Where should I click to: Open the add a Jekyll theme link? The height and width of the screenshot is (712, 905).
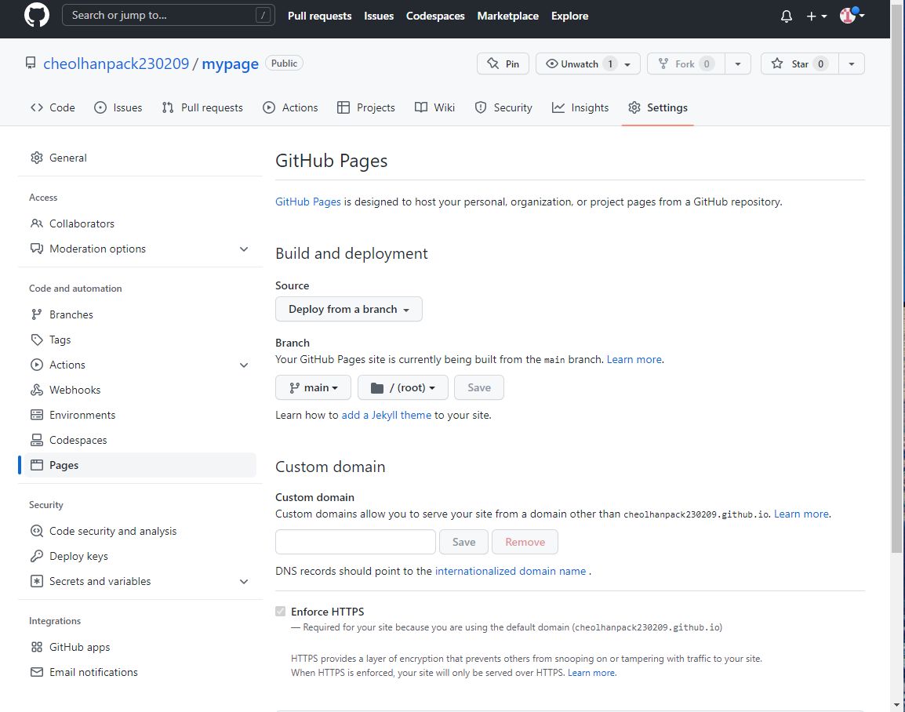coord(386,415)
